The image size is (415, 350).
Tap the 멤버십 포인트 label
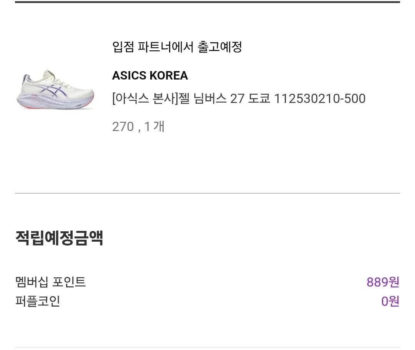[50, 282]
